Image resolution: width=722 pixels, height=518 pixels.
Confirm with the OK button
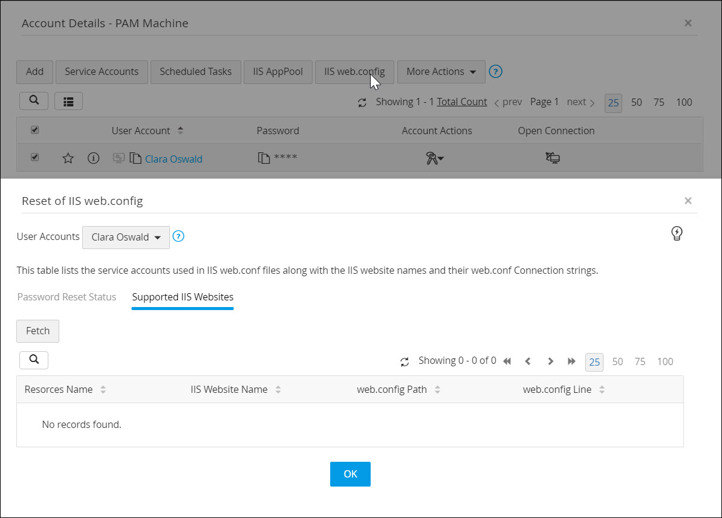point(350,474)
